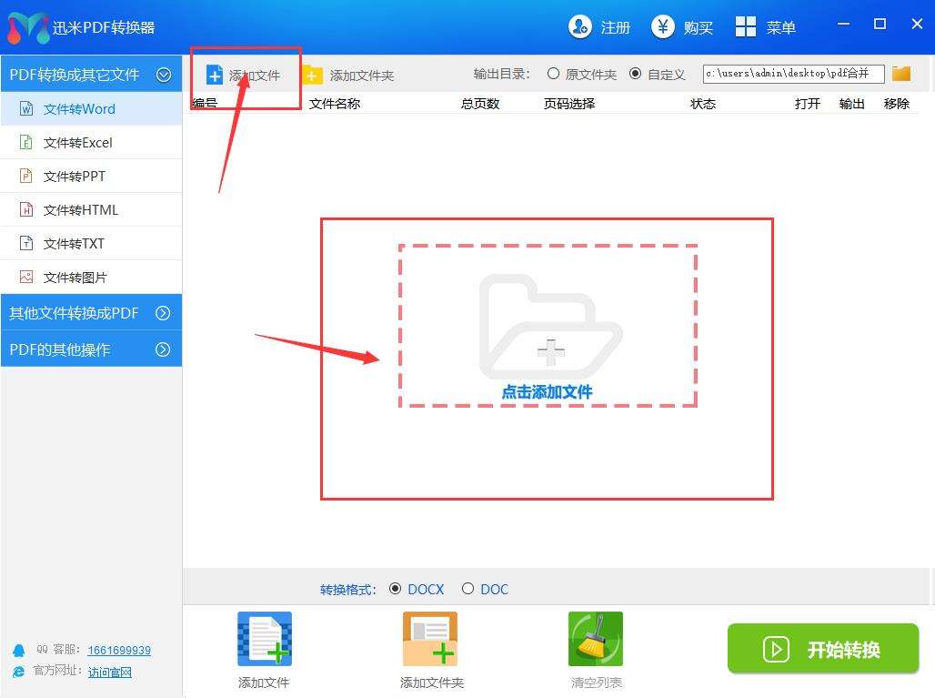
Task: Click the 移除 column header
Action: pyautogui.click(x=896, y=104)
